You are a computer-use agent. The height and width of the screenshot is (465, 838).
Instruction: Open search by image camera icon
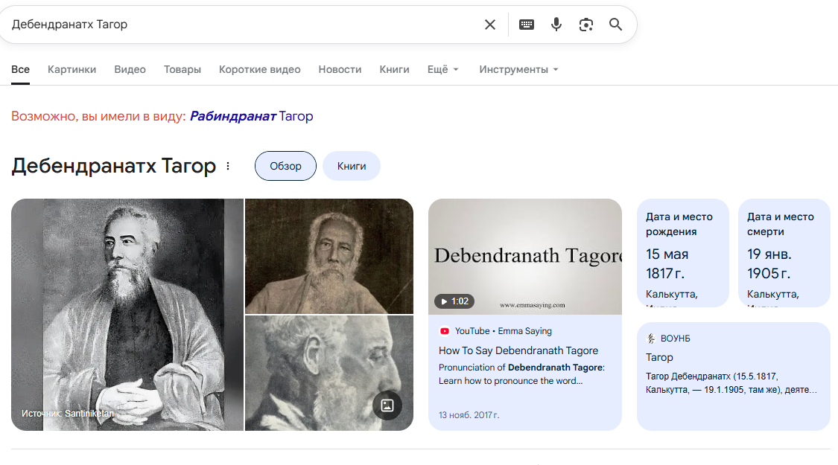(586, 25)
